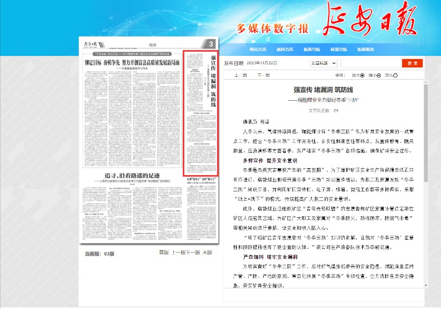Click 末版 last page link
The height and width of the screenshot is (309, 441).
[x=208, y=252]
